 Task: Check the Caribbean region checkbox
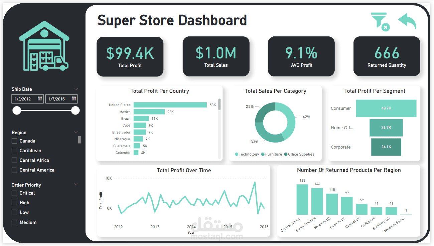(14, 151)
